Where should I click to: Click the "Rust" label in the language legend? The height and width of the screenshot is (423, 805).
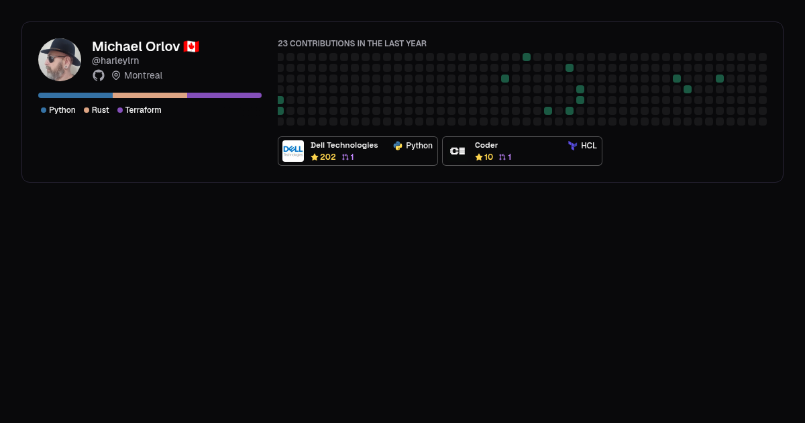click(101, 110)
